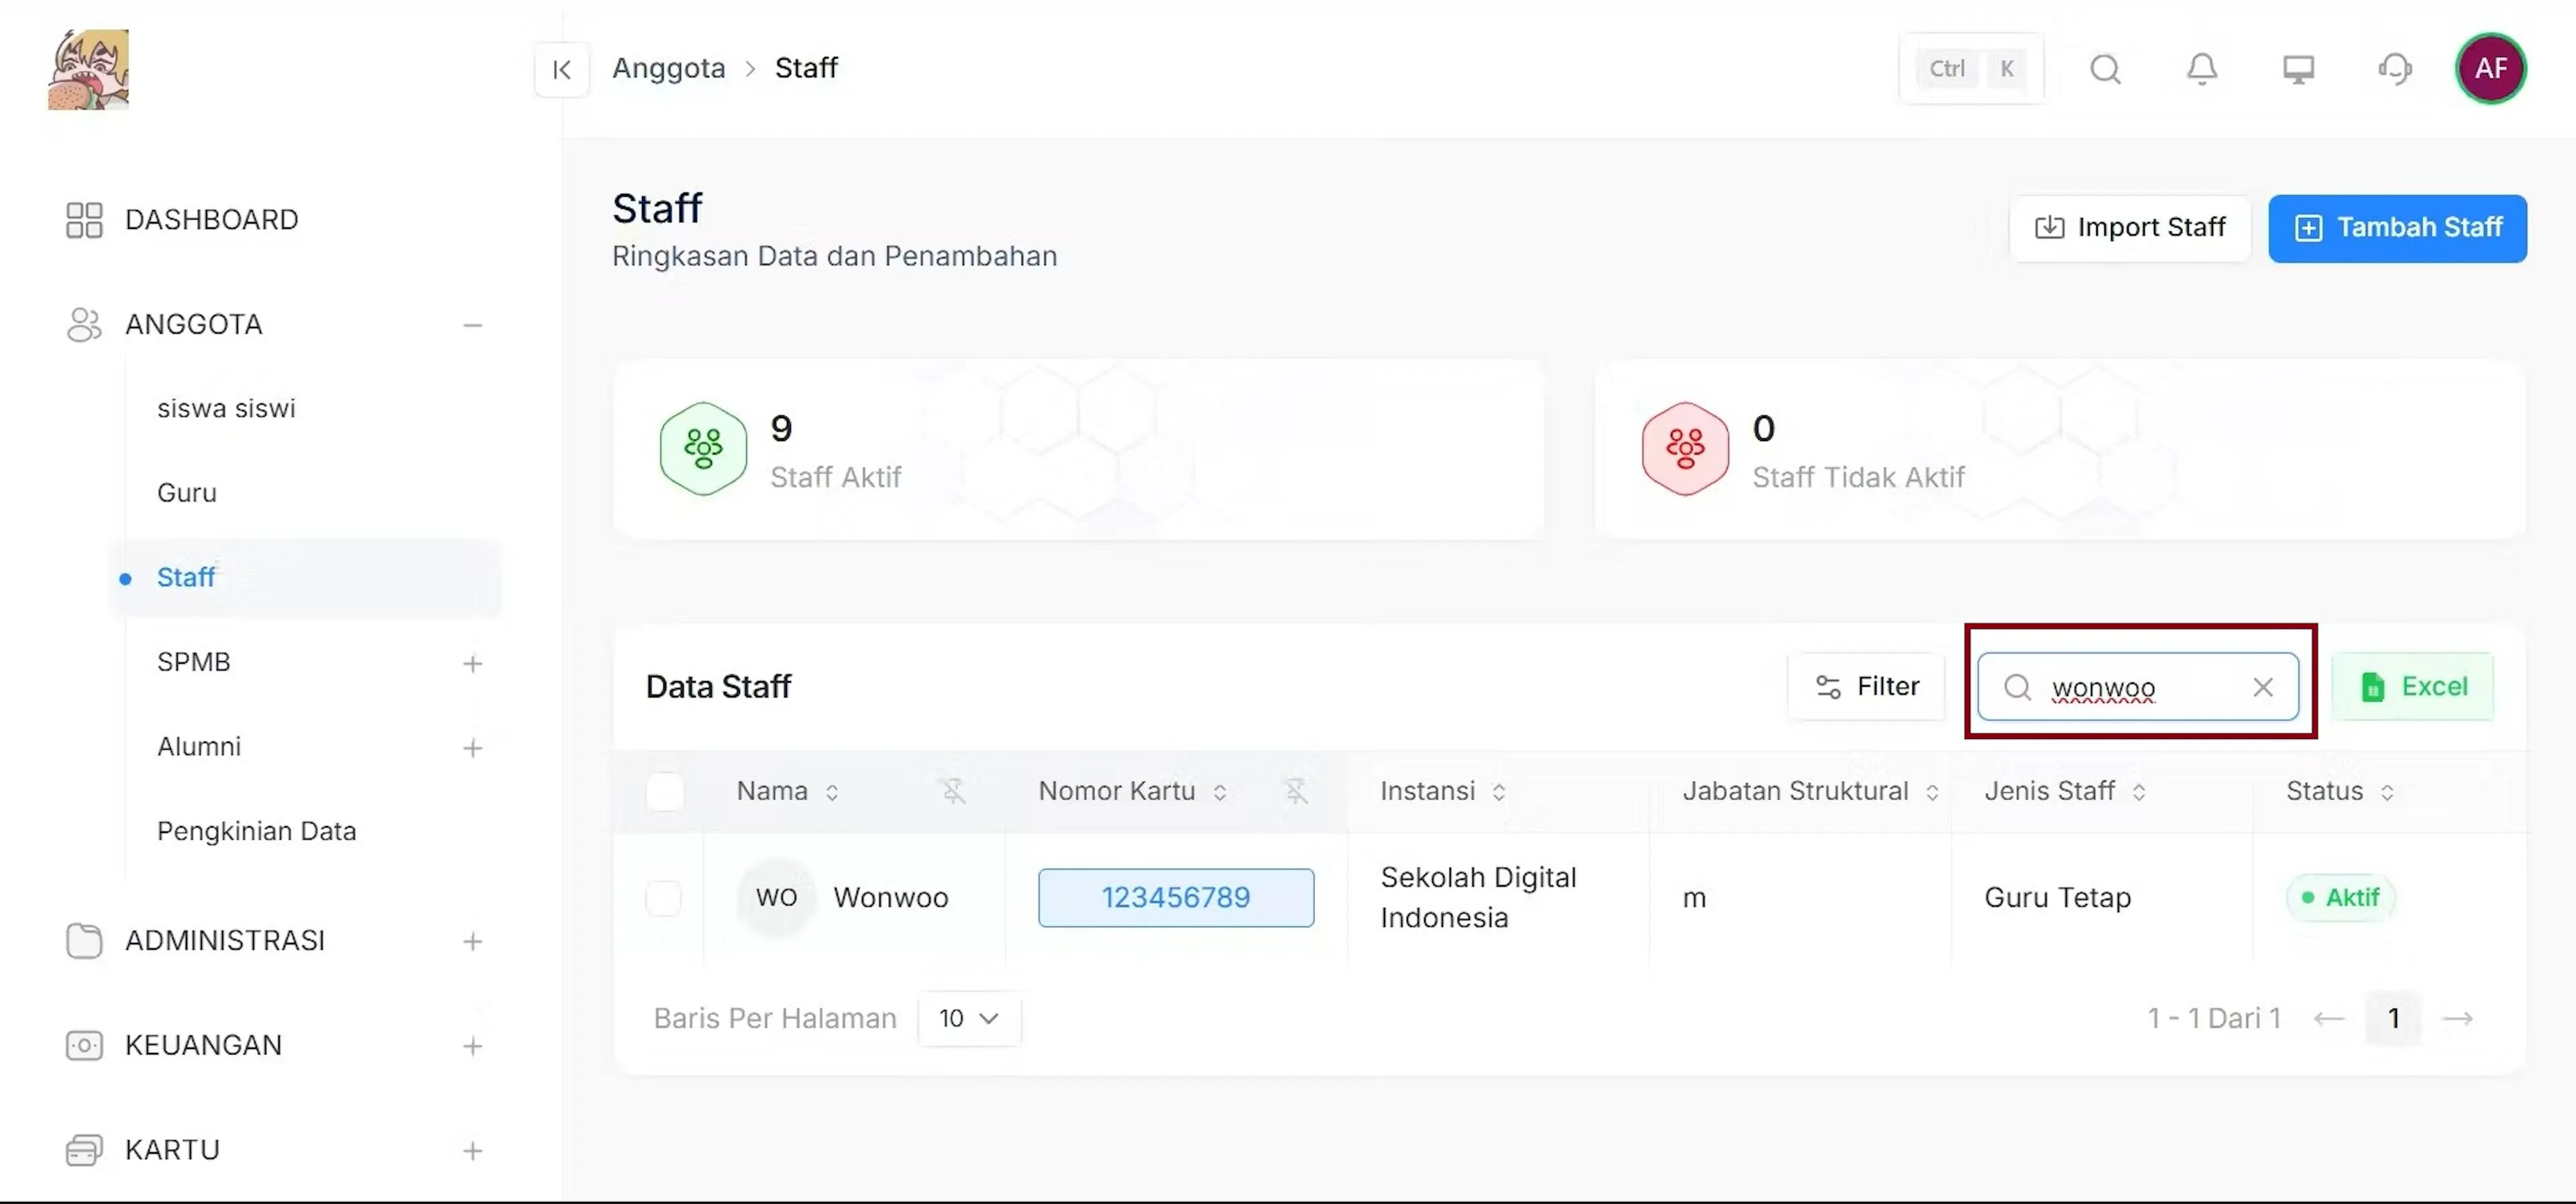The height and width of the screenshot is (1204, 2576).
Task: Open AF user avatar menu
Action: [2490, 69]
